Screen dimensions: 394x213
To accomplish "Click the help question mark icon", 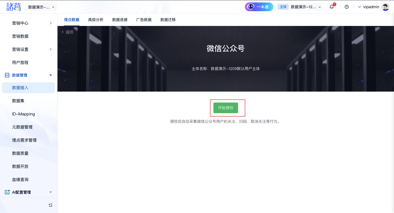I will tap(347, 7).
